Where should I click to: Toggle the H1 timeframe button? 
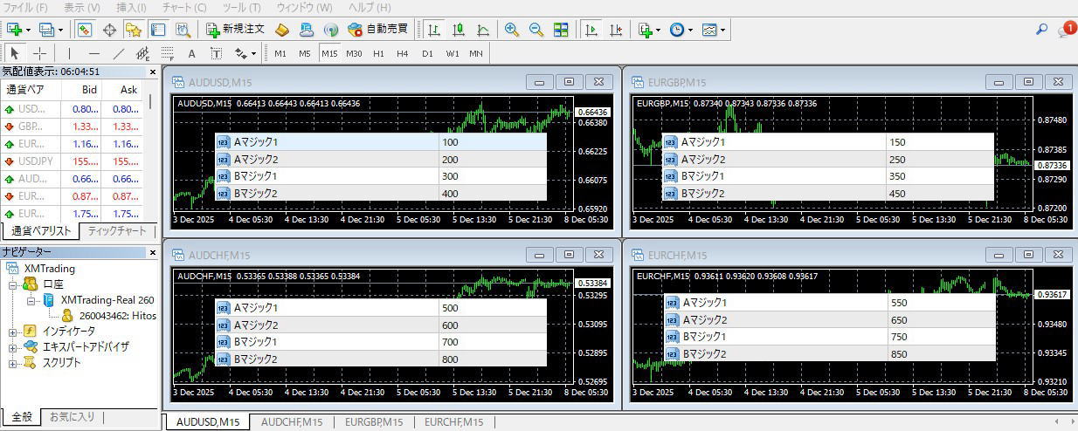(x=378, y=53)
